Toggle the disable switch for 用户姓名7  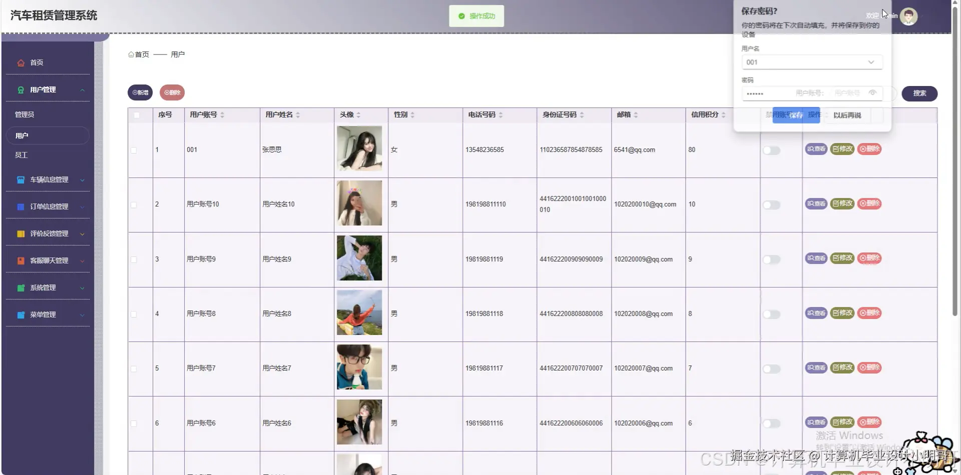coord(771,369)
